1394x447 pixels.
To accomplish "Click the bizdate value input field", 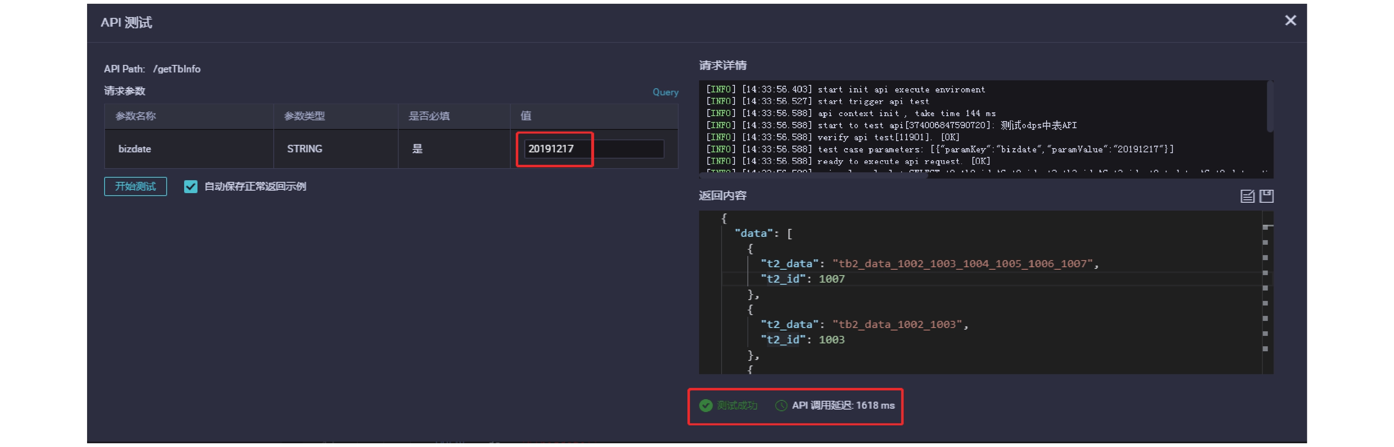I will click(x=594, y=149).
